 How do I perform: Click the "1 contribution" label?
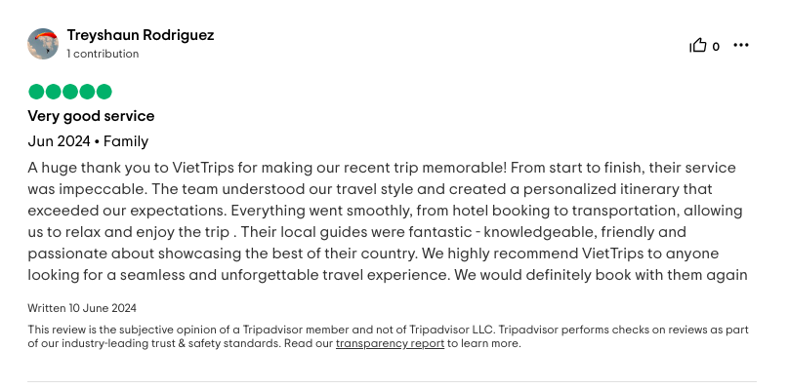click(103, 54)
